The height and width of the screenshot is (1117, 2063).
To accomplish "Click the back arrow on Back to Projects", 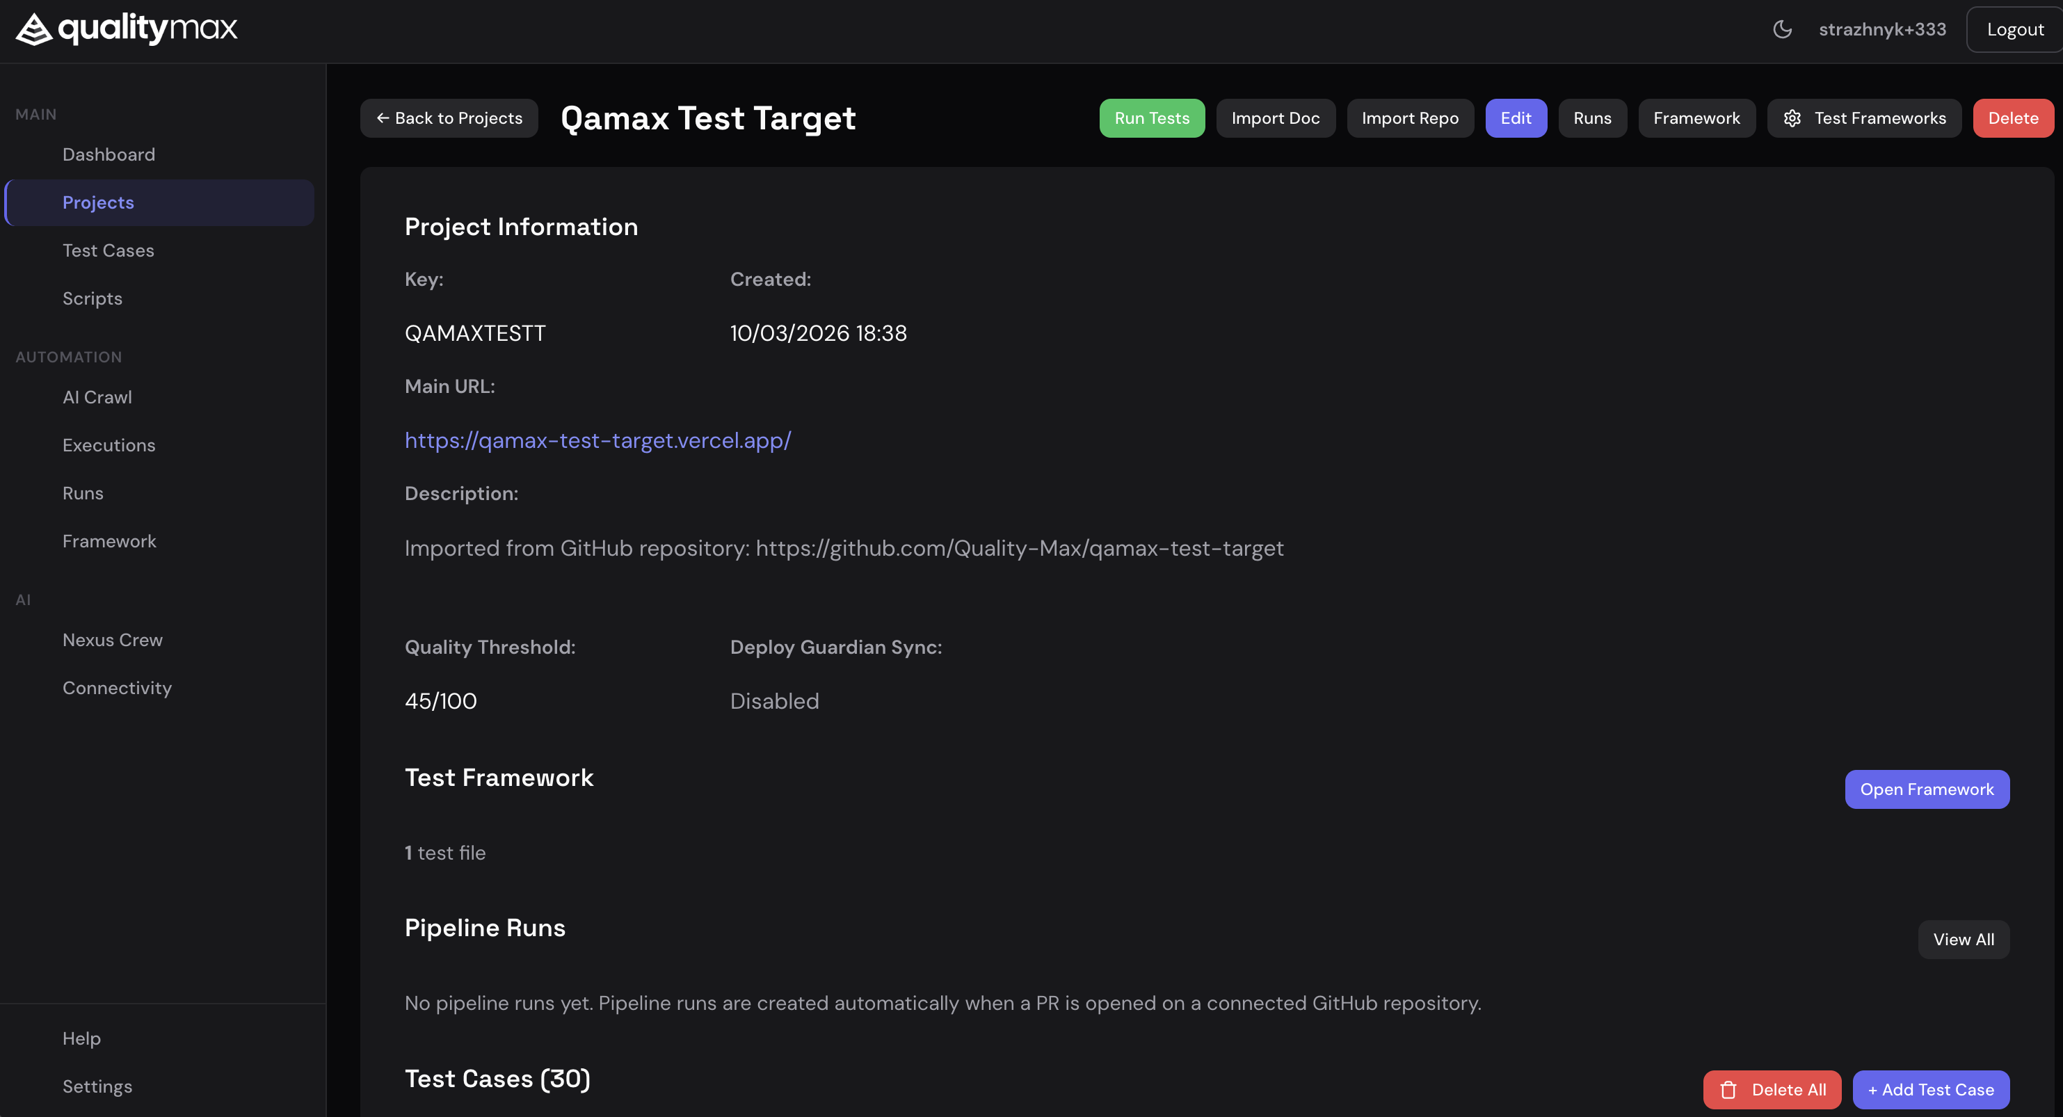I will tap(383, 118).
